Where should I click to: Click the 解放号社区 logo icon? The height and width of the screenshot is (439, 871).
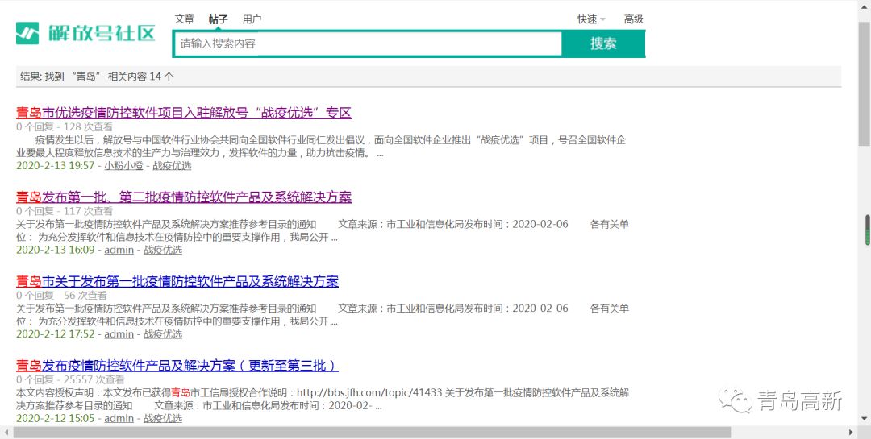(27, 33)
